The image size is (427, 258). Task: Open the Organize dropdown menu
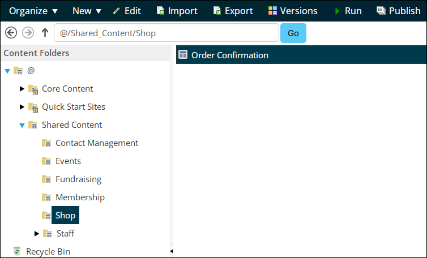click(x=33, y=11)
